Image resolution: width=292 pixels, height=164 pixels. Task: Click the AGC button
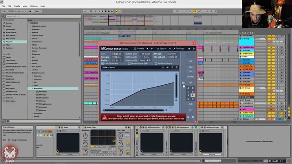tap(190, 67)
